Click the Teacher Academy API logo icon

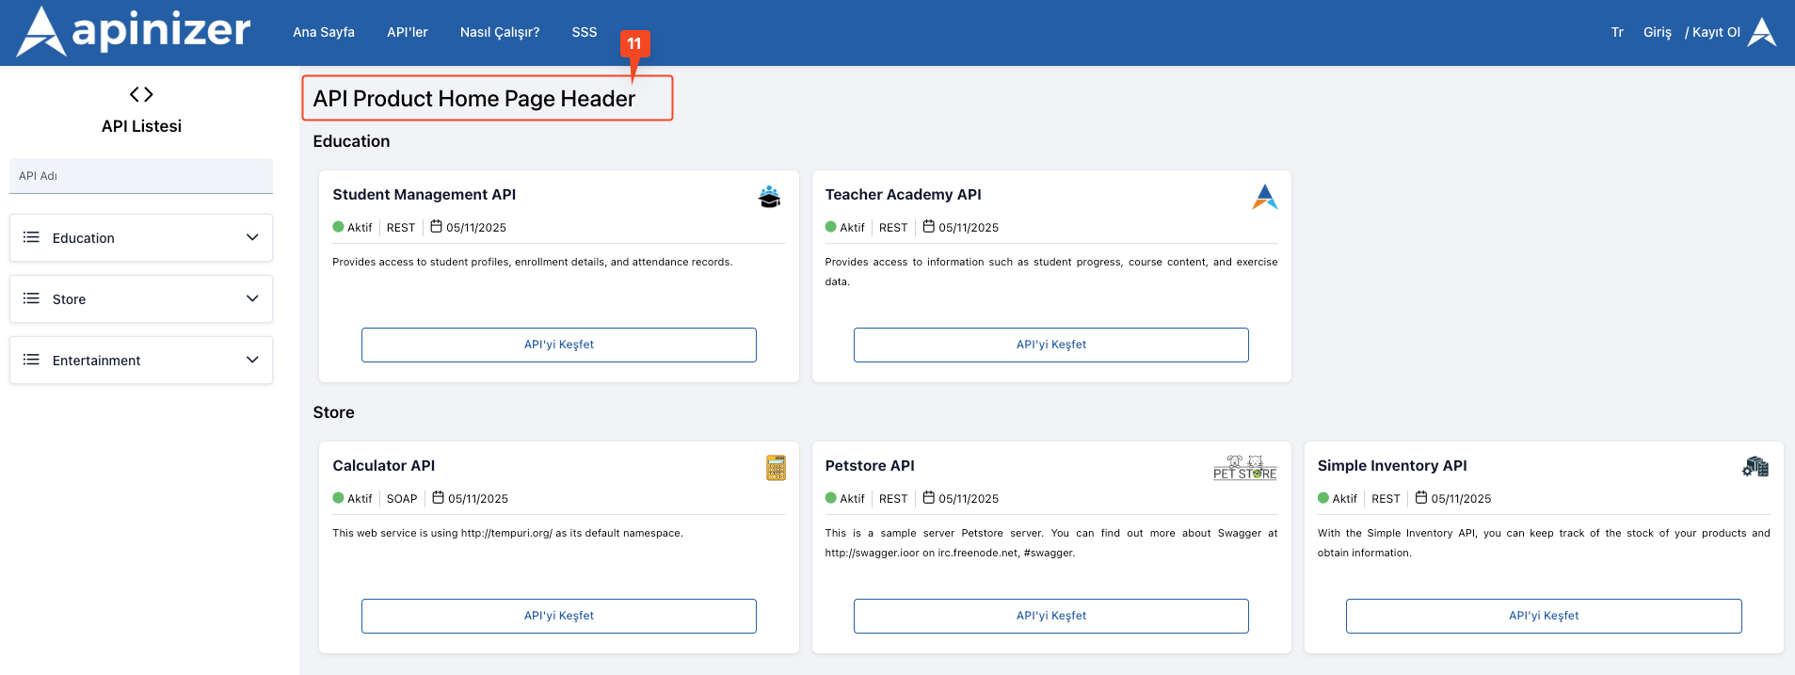[1264, 197]
